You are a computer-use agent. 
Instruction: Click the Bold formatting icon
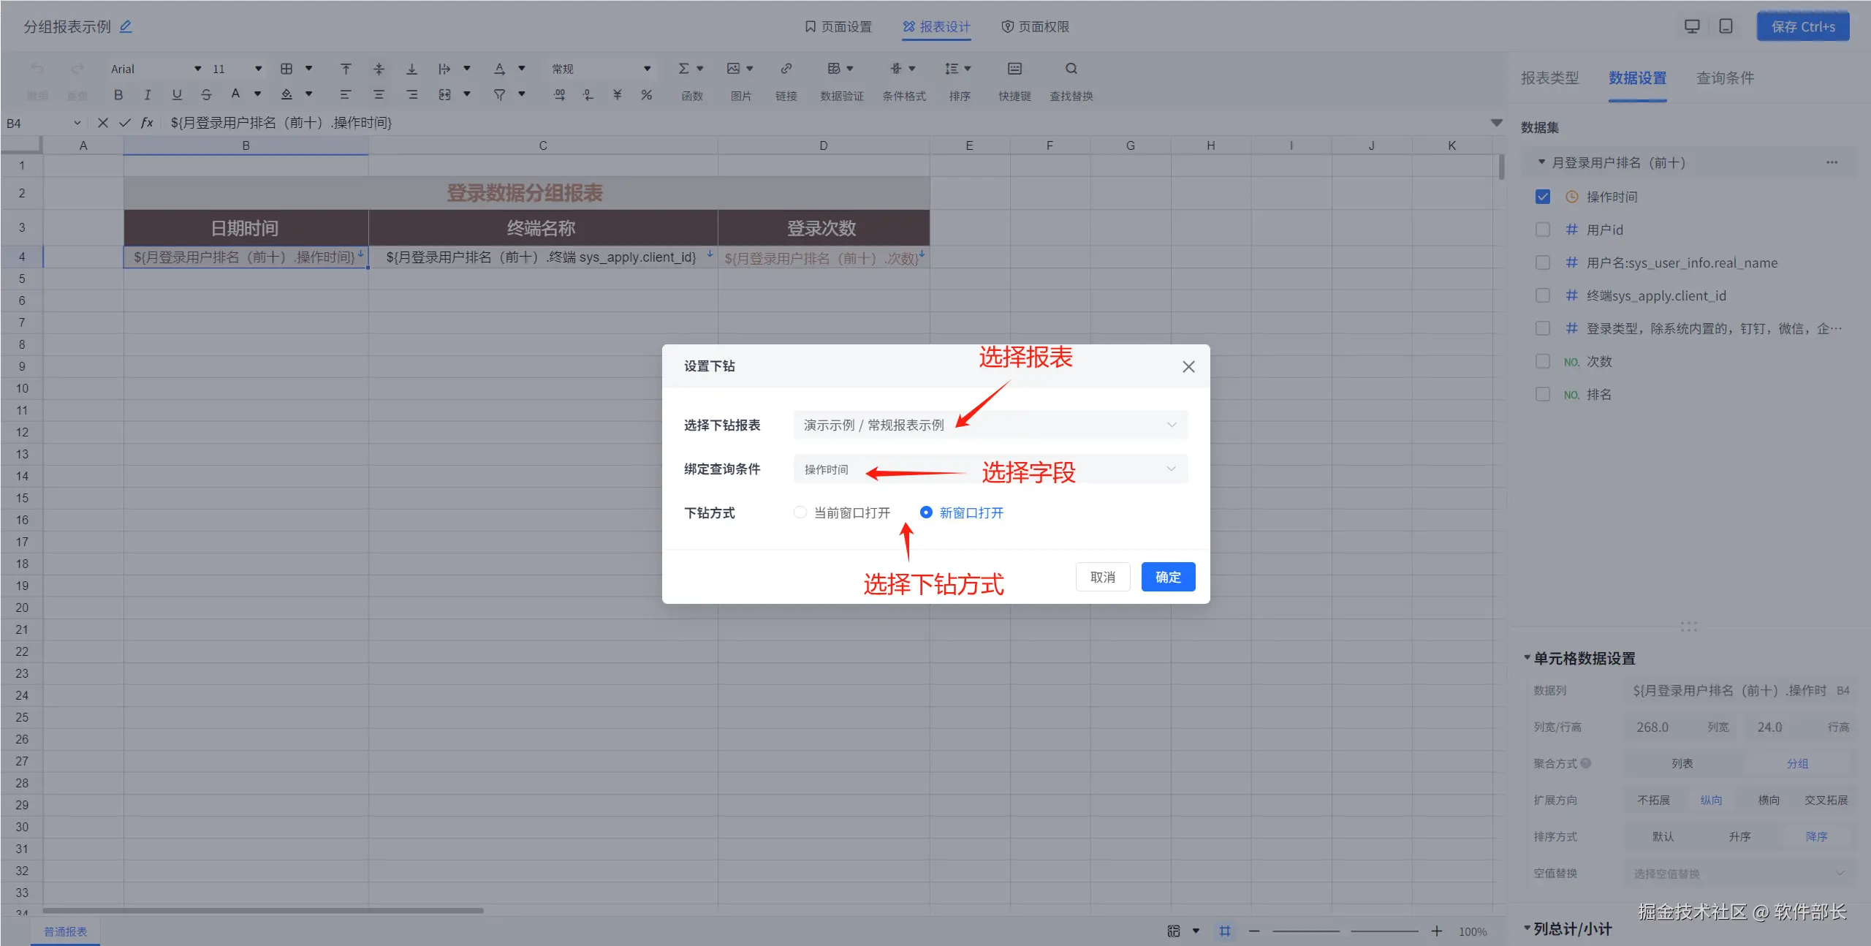(118, 94)
